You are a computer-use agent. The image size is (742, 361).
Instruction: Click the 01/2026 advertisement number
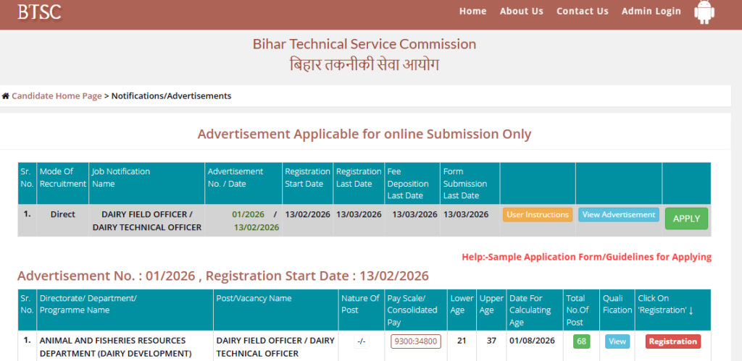click(x=249, y=215)
